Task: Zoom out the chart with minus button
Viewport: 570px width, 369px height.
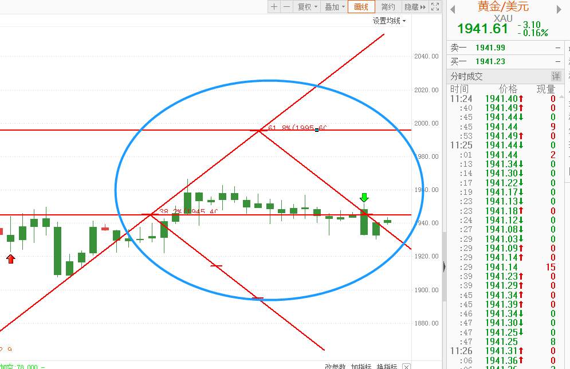Action: pos(287,6)
